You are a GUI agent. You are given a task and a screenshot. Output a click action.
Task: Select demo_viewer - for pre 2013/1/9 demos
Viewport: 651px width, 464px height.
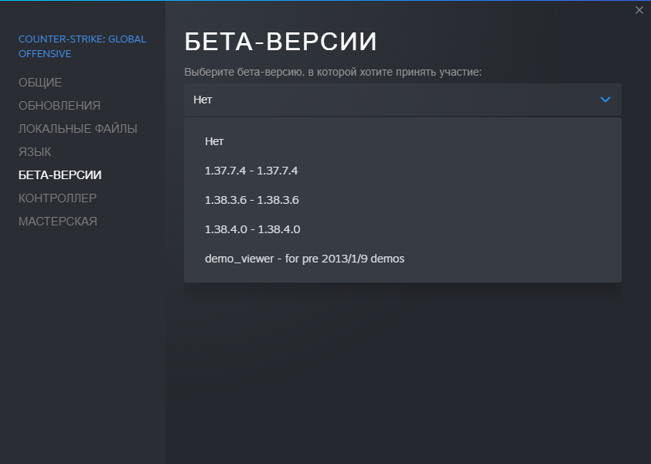coord(402,259)
